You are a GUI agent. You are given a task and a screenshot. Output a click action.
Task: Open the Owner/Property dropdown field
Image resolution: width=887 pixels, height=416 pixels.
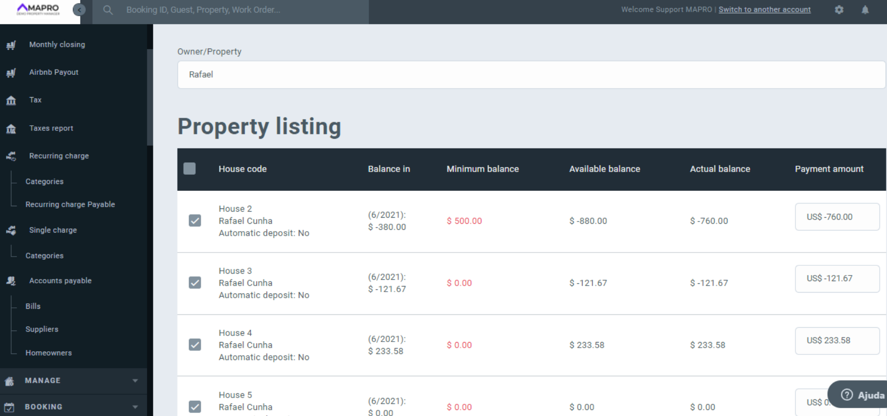click(531, 74)
